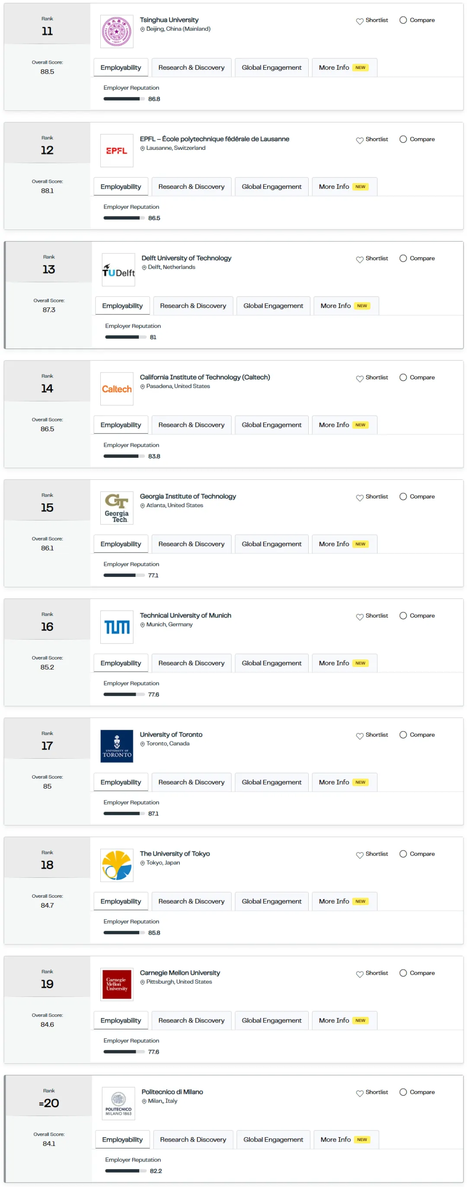Click the Technical University of Munich logo
This screenshot has height=1187, width=467.
[x=116, y=627]
